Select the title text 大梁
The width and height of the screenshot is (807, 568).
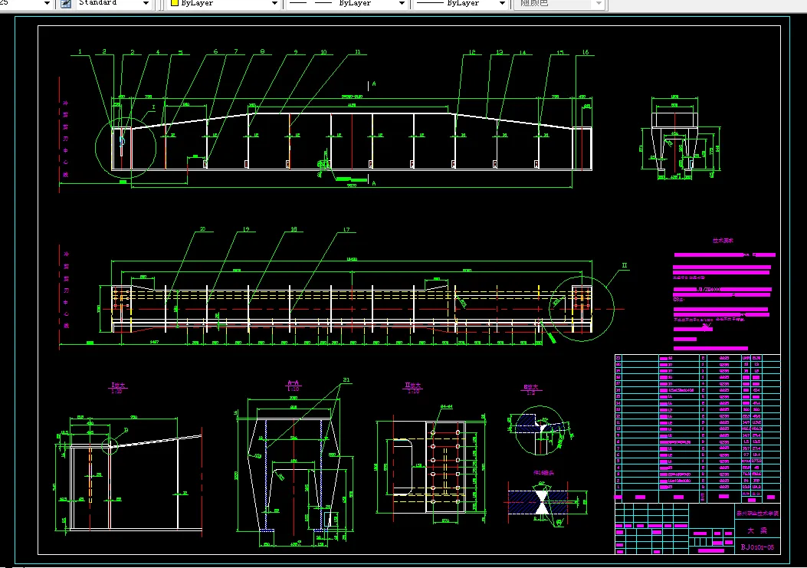pyautogui.click(x=757, y=530)
